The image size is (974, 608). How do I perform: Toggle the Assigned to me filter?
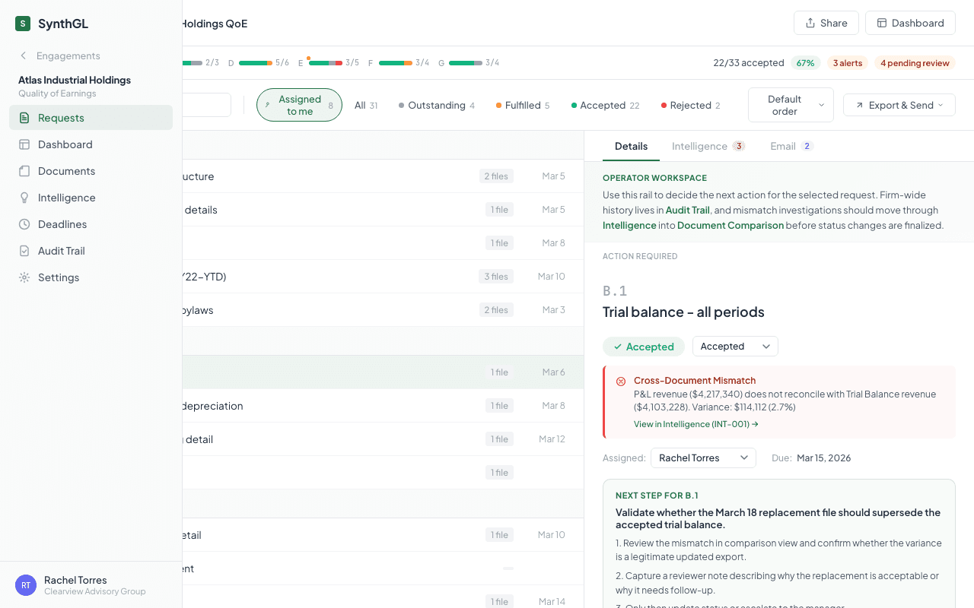pyautogui.click(x=299, y=105)
